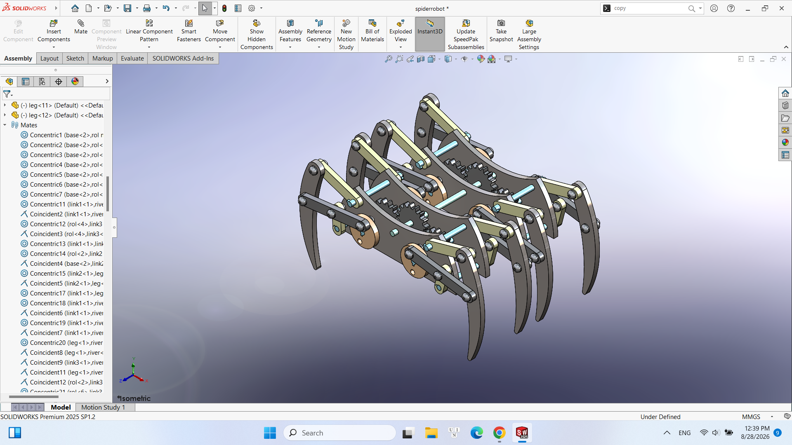The width and height of the screenshot is (792, 445).
Task: Click the feature tree vertical scrollbar
Action: [x=108, y=194]
